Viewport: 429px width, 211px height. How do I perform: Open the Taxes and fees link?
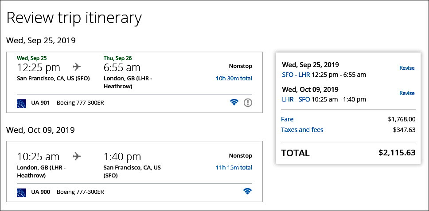[x=302, y=130]
